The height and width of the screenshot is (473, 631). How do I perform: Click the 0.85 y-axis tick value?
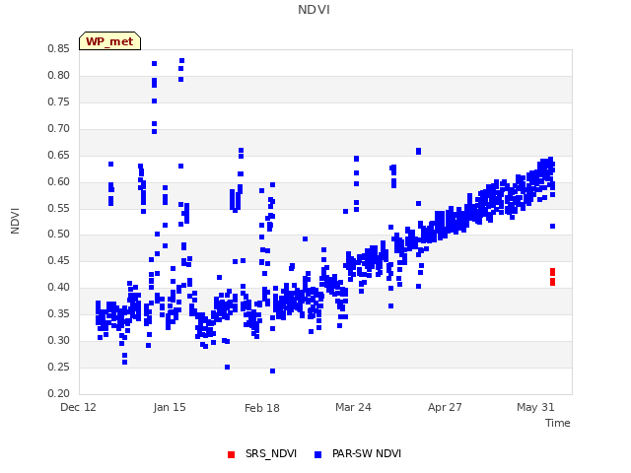58,49
